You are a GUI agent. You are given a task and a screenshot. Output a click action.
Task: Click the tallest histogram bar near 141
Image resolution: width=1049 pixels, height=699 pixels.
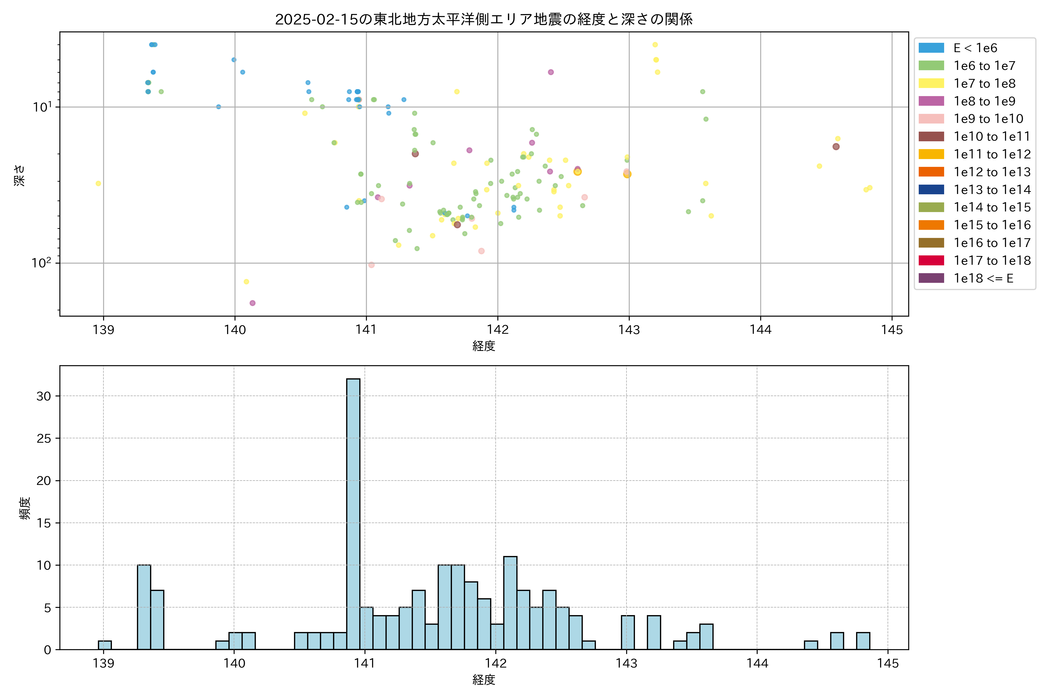[353, 513]
